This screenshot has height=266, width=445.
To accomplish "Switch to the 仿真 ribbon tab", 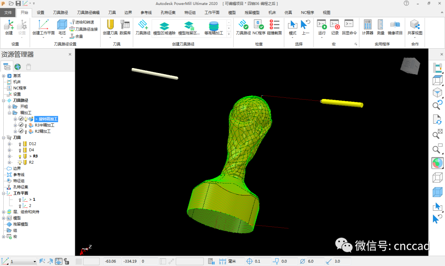I will point(288,12).
